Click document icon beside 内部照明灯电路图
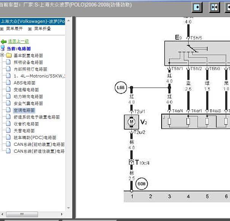Screen dimensions: 230x221 tap(8, 69)
